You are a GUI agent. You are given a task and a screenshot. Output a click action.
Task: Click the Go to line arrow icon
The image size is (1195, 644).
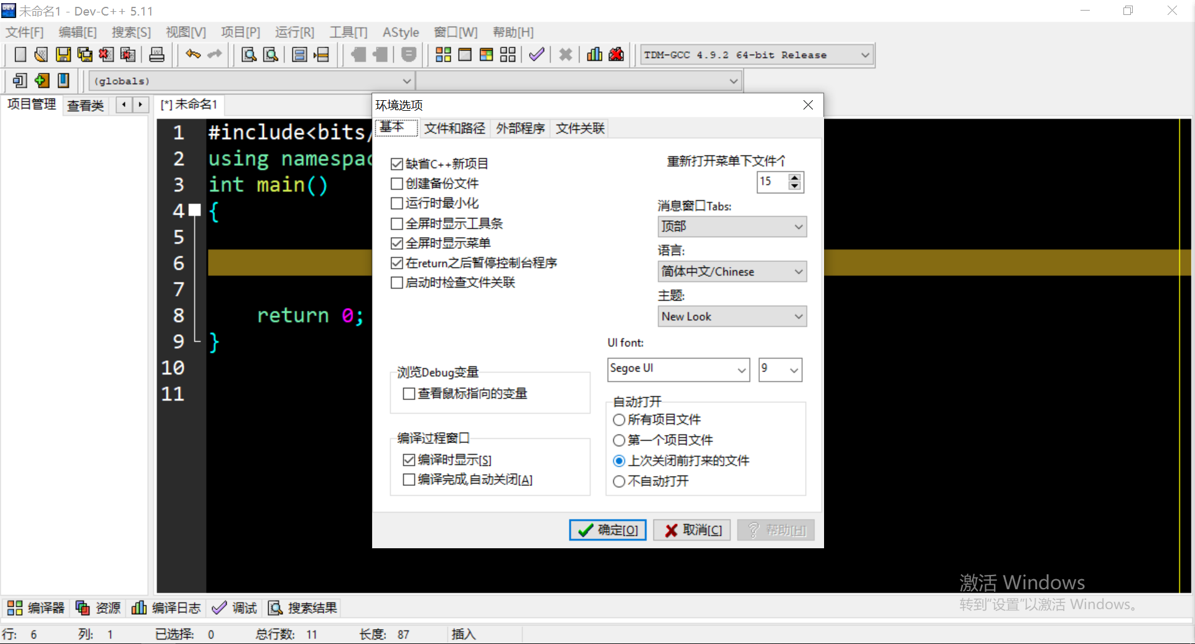321,55
